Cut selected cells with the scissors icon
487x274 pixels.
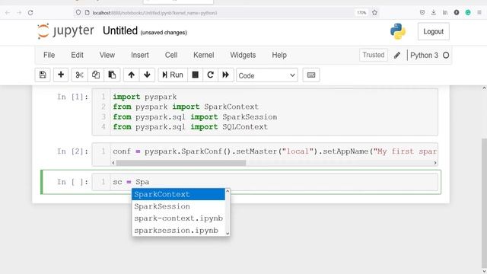(x=79, y=75)
